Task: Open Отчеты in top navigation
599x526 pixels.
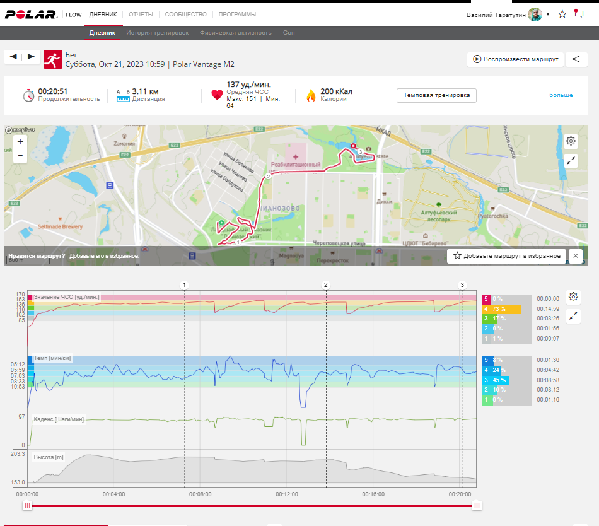Action: 141,15
